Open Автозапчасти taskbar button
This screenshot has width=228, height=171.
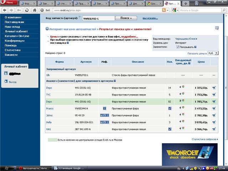tap(34, 169)
